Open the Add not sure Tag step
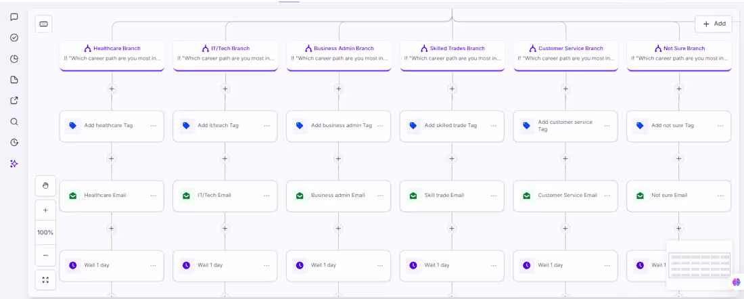The width and height of the screenshot is (744, 299). pos(678,126)
